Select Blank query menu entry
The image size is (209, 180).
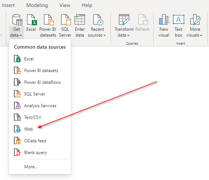pos(40,153)
